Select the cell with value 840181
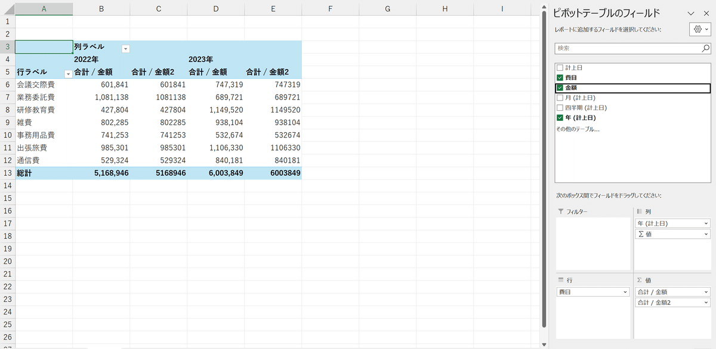This screenshot has height=349, width=716. point(273,160)
